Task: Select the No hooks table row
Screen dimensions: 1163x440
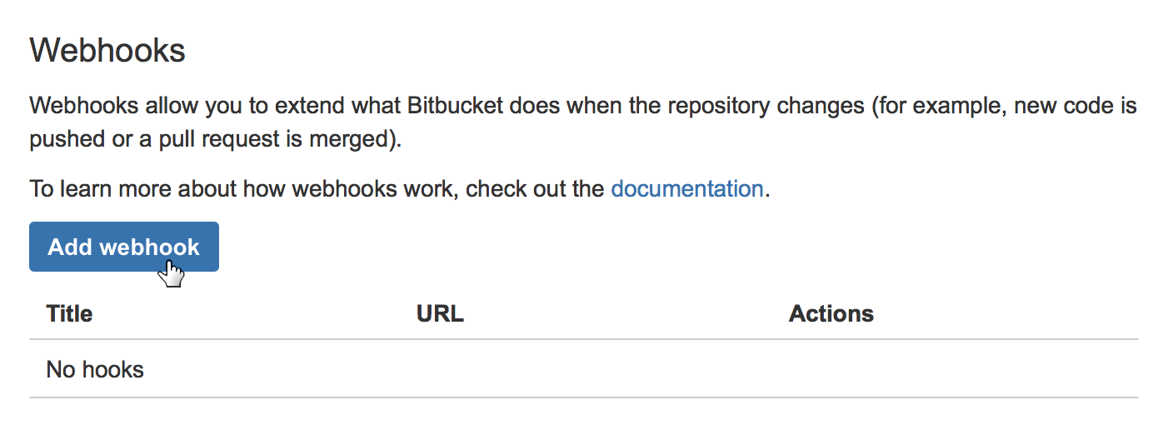Action: pyautogui.click(x=583, y=368)
